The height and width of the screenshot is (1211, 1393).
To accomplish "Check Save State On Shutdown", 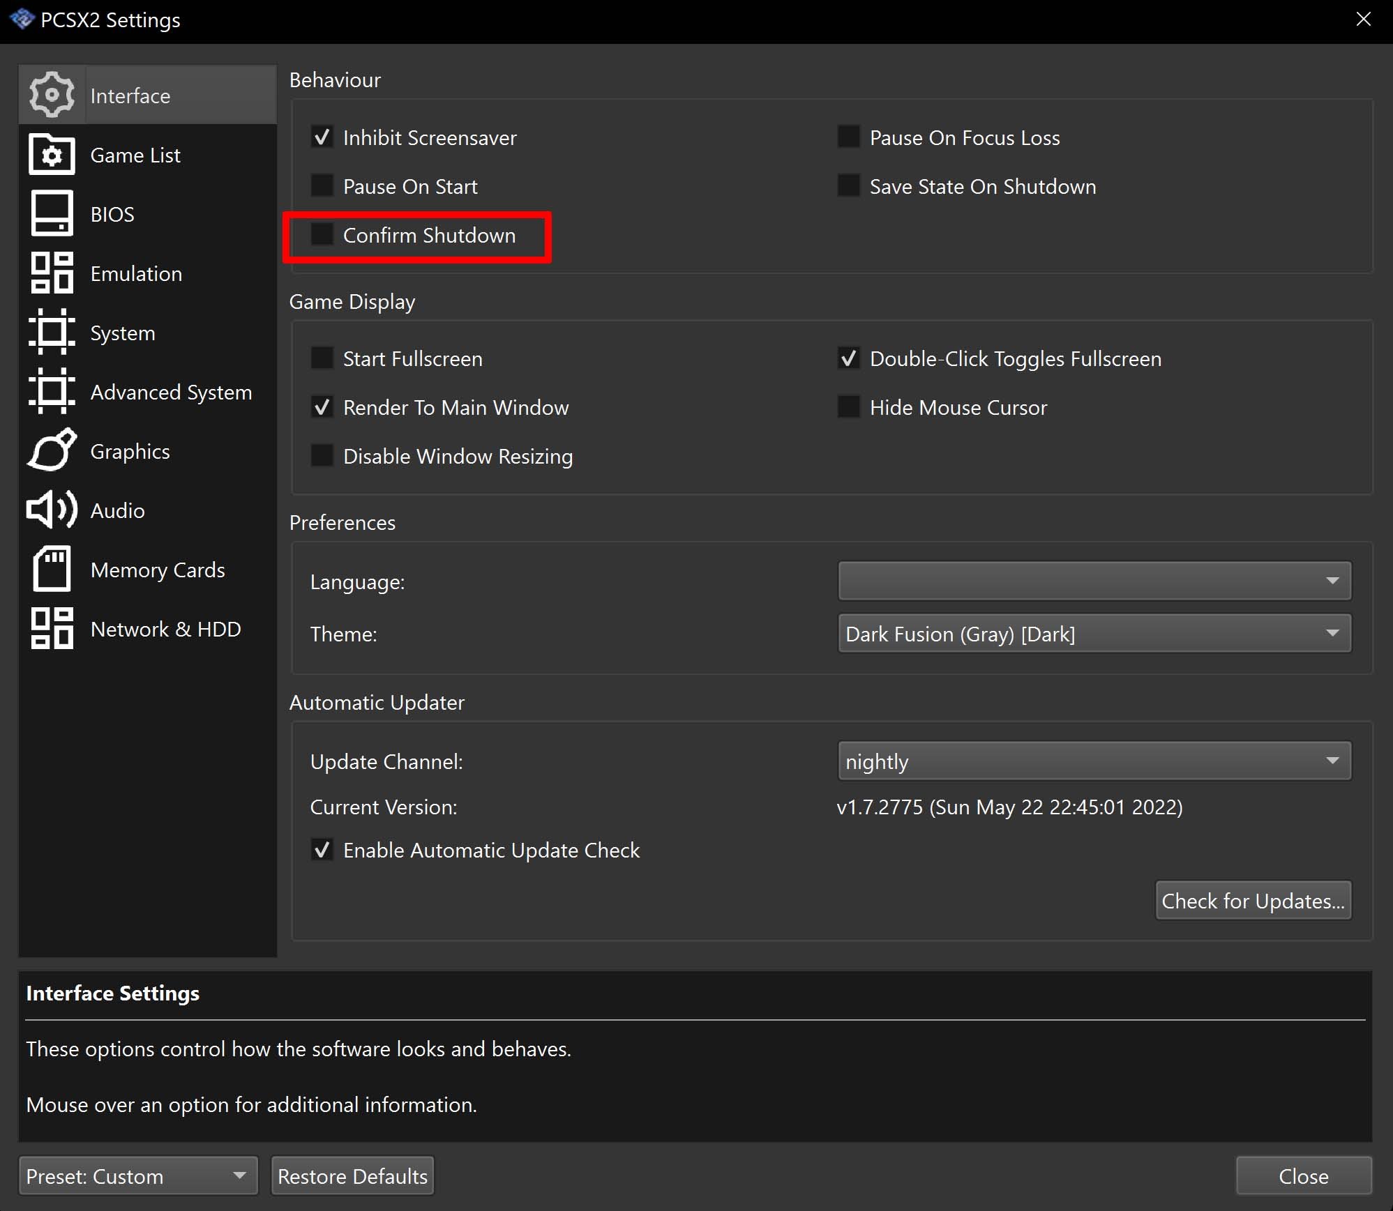I will (848, 186).
